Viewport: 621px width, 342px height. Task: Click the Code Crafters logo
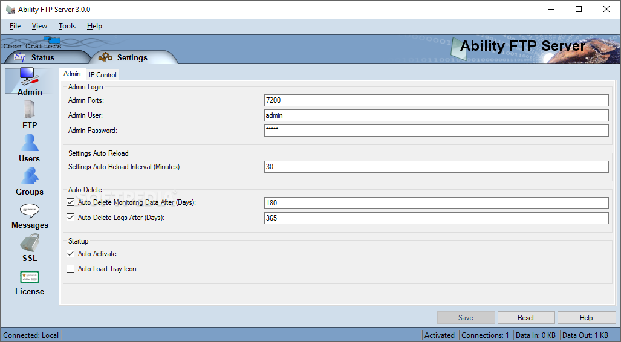(x=33, y=43)
